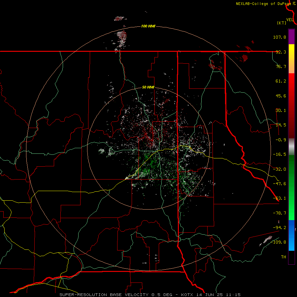
Task: Click the -94.2 velocity scale value
Action: (x=280, y=227)
